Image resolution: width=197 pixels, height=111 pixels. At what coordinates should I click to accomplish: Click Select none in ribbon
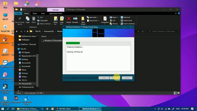(127, 21)
